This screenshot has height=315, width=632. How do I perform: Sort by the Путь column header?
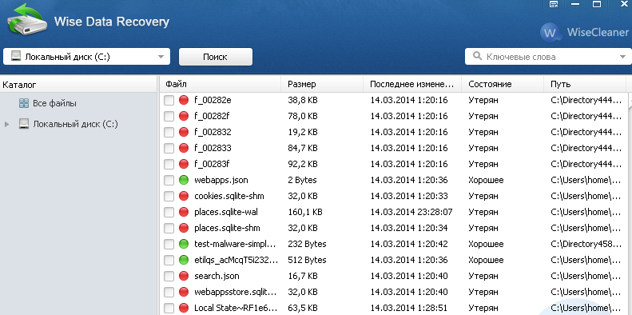pyautogui.click(x=585, y=84)
